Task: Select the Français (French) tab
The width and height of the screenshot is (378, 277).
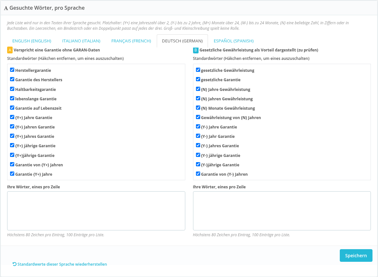Action: point(131,41)
